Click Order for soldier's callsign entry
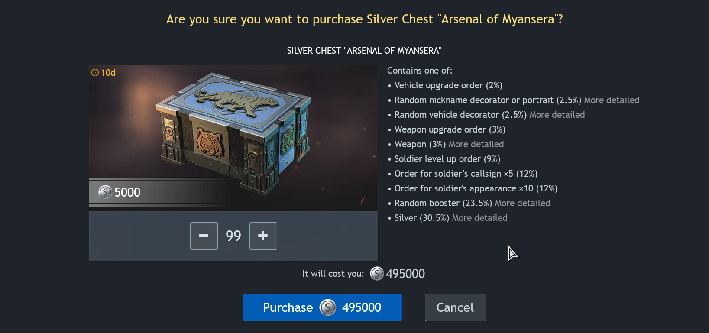The height and width of the screenshot is (333, 709). click(466, 174)
